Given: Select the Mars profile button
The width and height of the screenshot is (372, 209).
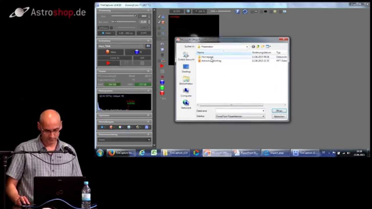Looking at the screenshot, I should [111, 52].
